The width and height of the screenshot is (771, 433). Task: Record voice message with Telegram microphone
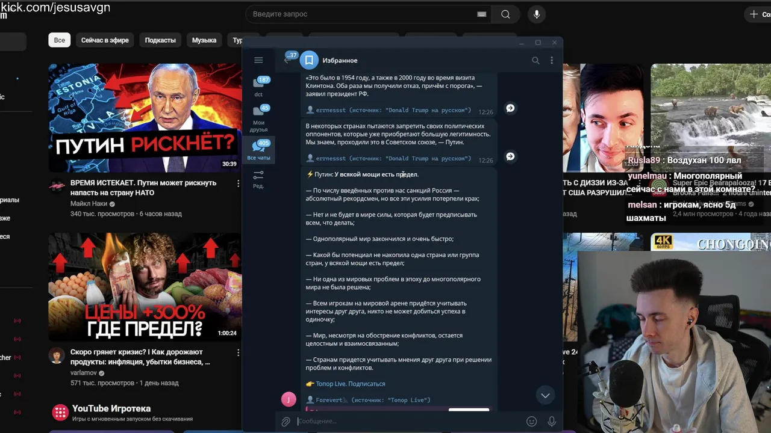[x=552, y=422]
